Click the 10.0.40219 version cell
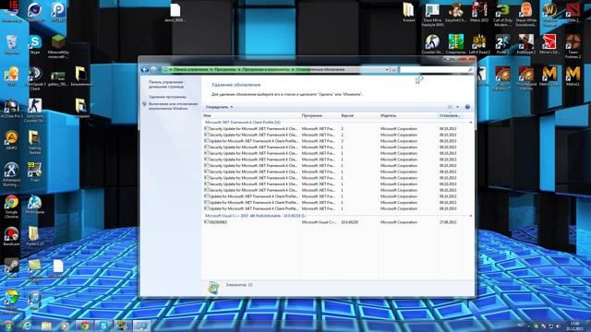This screenshot has width=591, height=332. [x=349, y=222]
